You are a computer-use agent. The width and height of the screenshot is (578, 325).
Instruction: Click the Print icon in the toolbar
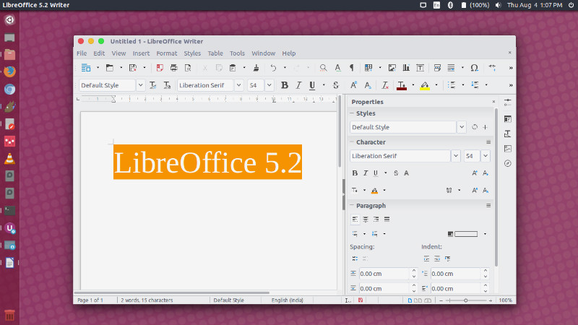(x=173, y=68)
